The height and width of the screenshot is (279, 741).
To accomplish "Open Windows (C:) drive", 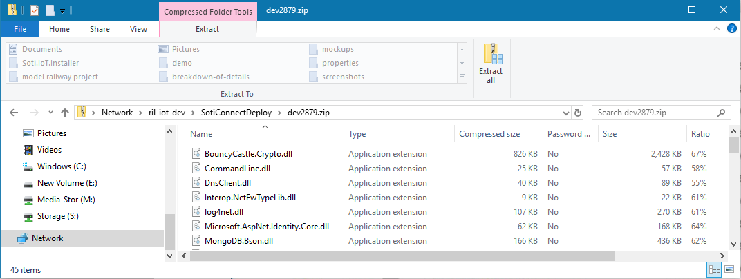I will pyautogui.click(x=62, y=166).
